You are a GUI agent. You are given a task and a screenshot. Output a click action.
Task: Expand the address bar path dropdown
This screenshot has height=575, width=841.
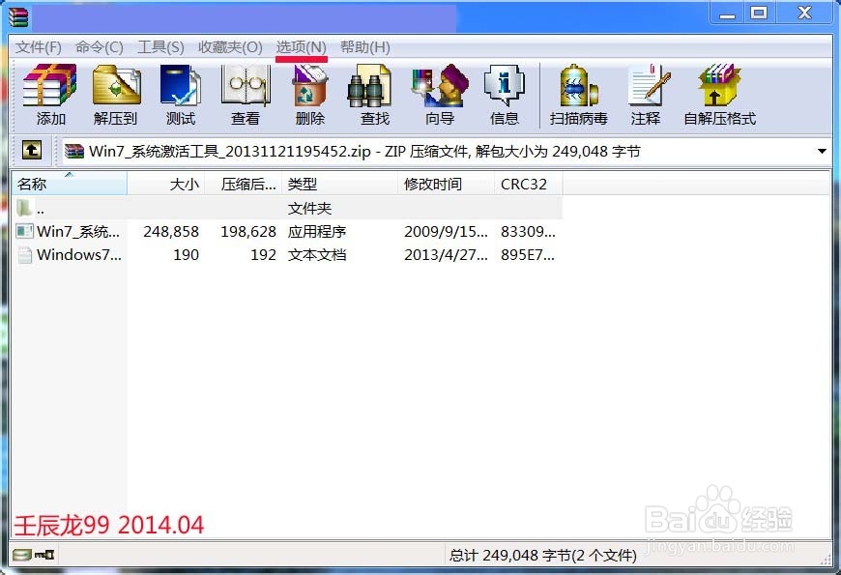[822, 152]
